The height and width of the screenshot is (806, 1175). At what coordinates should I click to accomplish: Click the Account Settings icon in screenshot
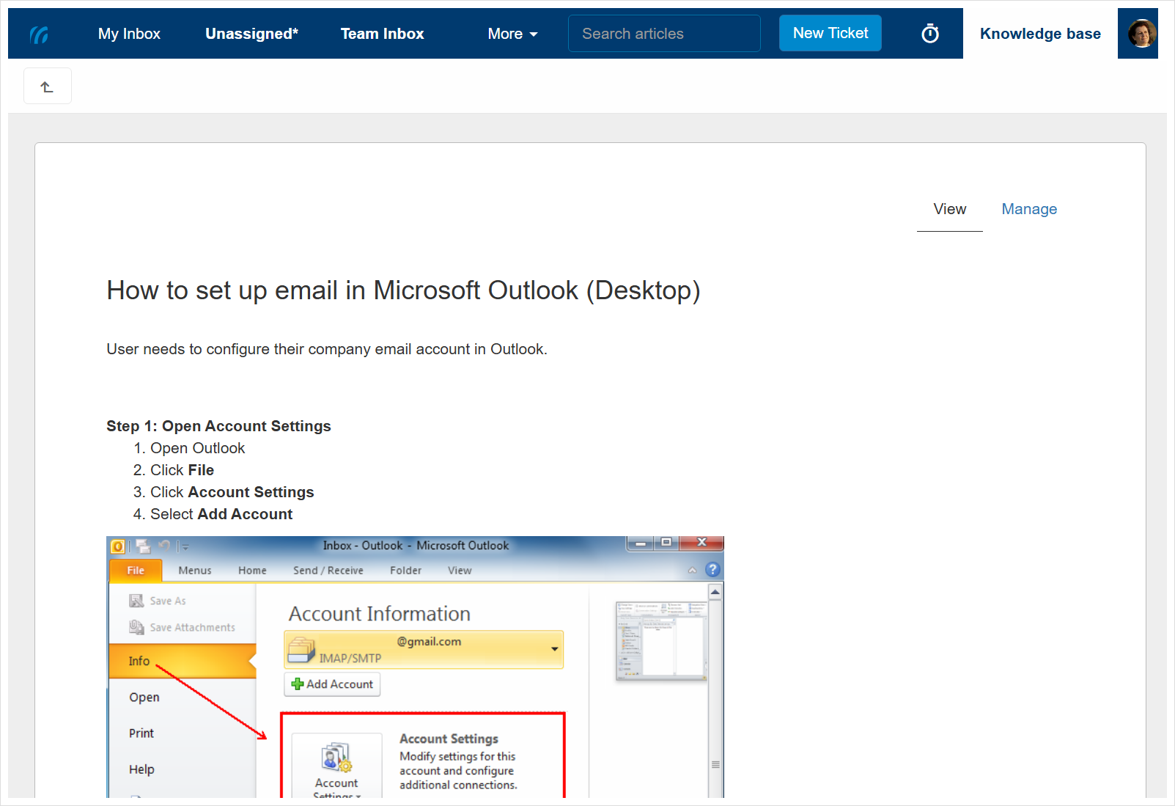click(x=336, y=759)
